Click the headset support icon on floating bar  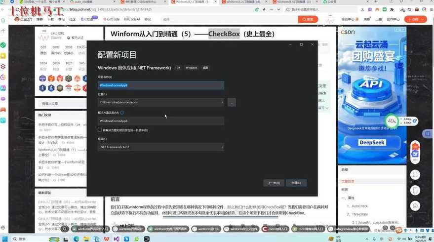pyautogui.click(x=415, y=206)
